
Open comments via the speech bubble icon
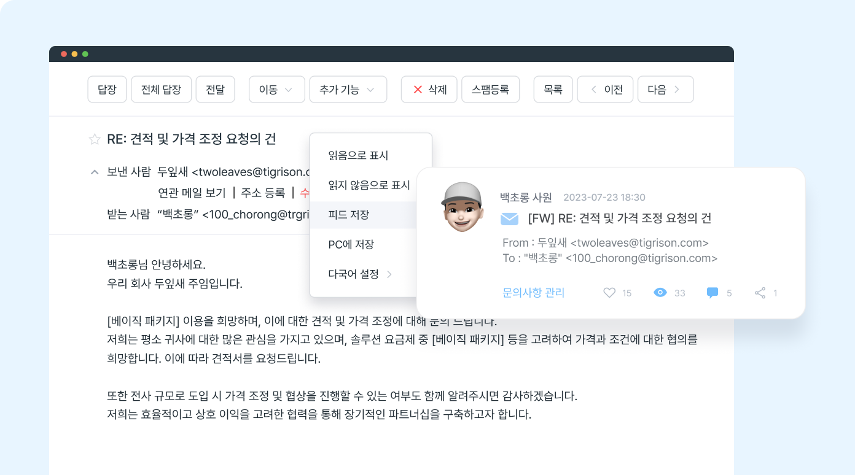pyautogui.click(x=712, y=293)
